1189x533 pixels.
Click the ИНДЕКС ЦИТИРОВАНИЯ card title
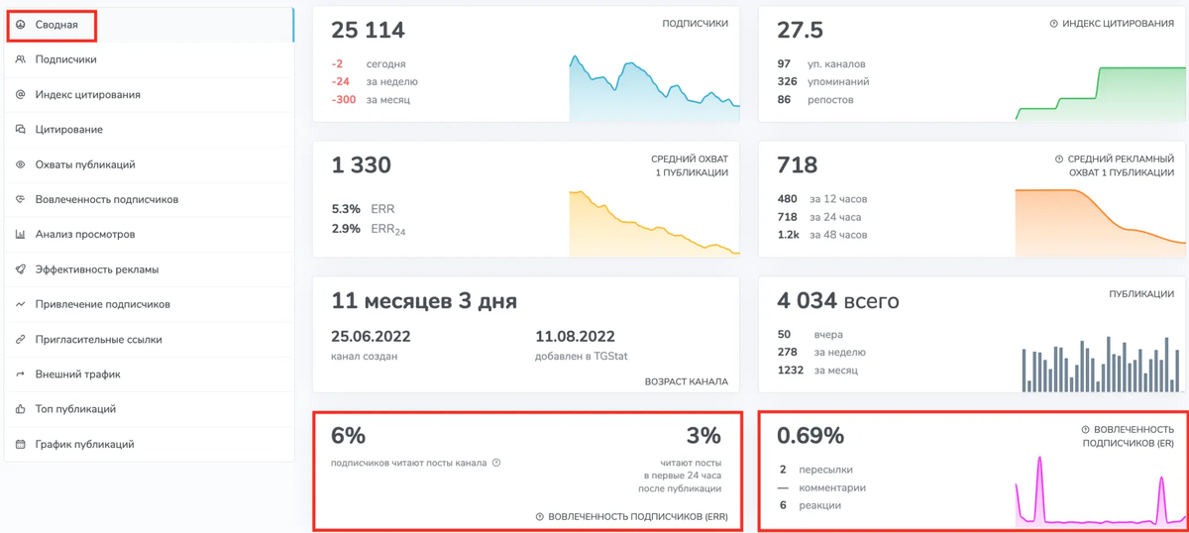1118,24
